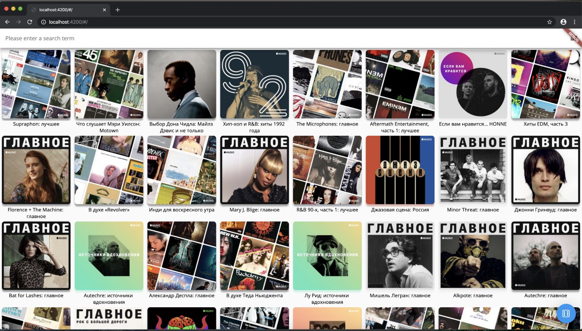Open the Мэри Уилсон: Motown playlist cover

tap(109, 84)
